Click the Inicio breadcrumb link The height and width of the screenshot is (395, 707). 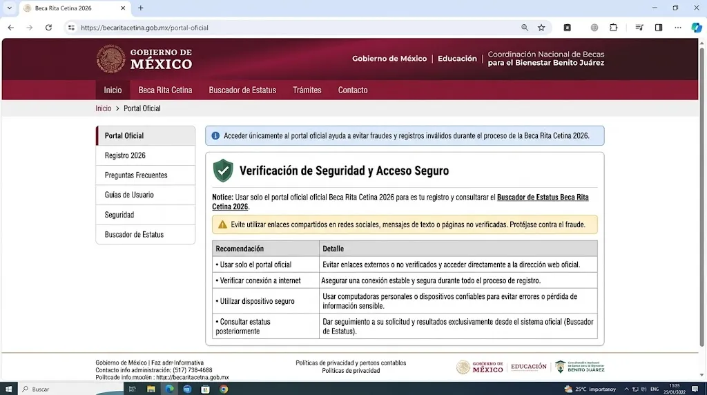point(104,108)
